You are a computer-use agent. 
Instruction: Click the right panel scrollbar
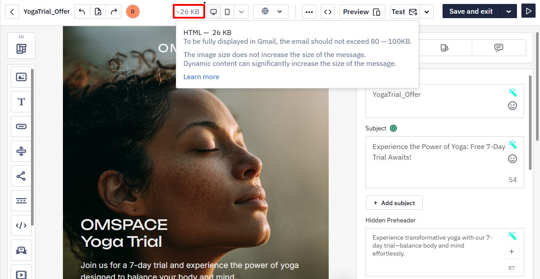(530, 122)
